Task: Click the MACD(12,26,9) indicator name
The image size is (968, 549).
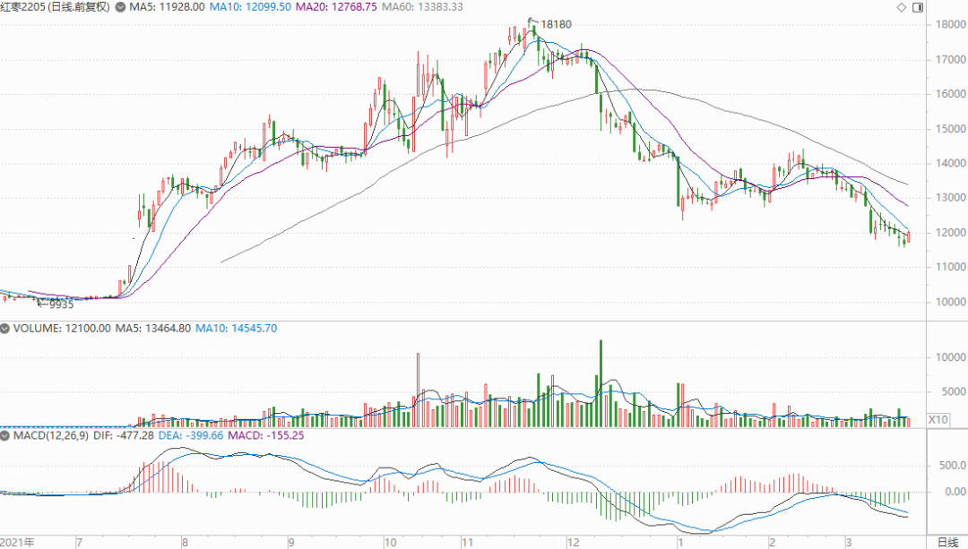Action: coord(50,435)
